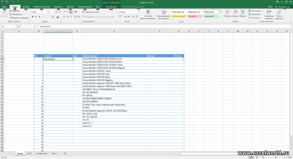Set bottom vertical alignment

[x=71, y=12]
